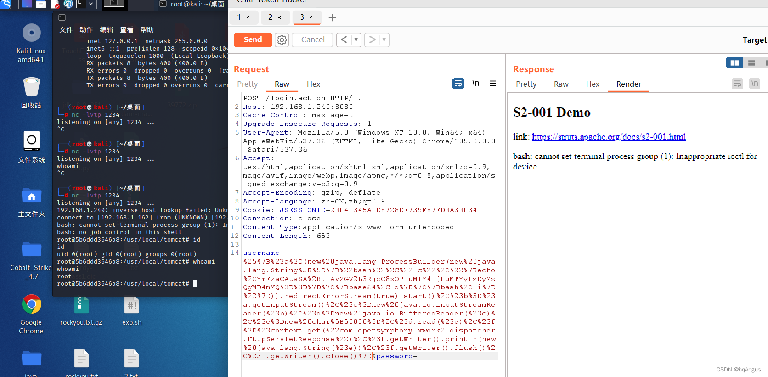This screenshot has height=377, width=768.
Task: Click the white file manager panel launcher
Action: pos(41,4)
